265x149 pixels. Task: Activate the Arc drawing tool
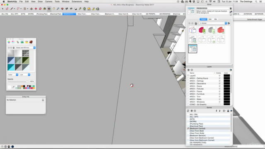click(x=18, y=9)
